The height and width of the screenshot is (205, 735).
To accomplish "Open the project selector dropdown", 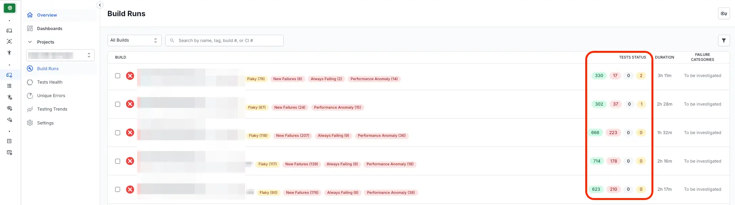I will [x=60, y=55].
